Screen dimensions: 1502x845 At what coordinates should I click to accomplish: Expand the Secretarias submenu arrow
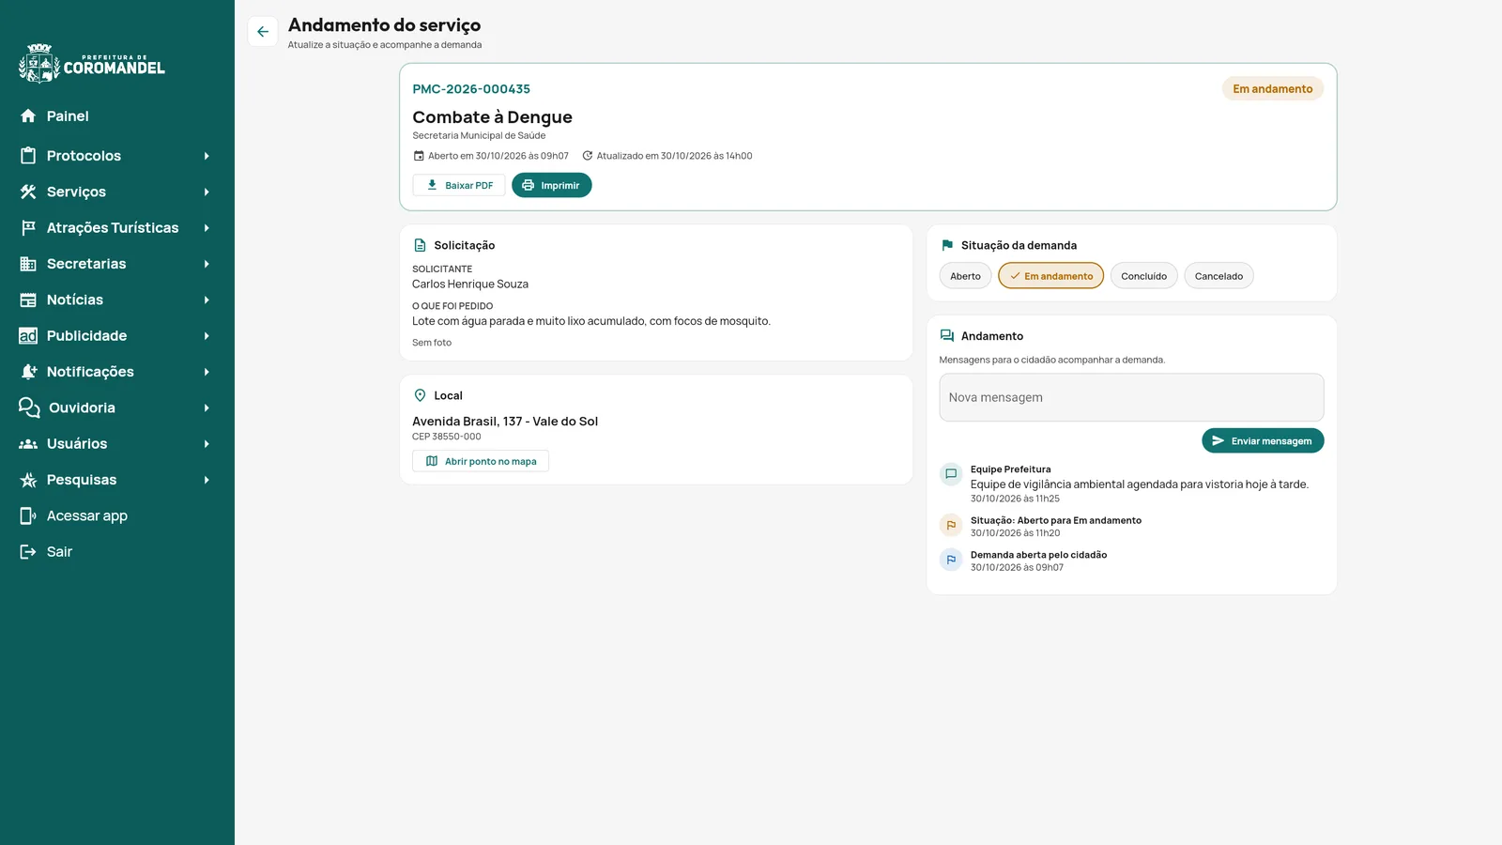207,264
